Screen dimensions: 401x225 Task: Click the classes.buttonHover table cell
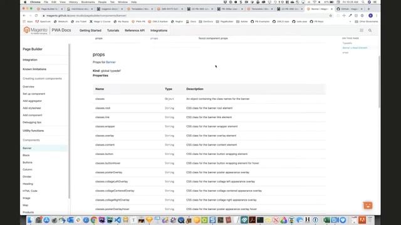click(x=108, y=163)
